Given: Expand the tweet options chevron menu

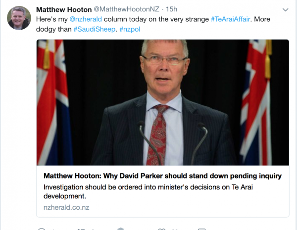Looking at the screenshot, I should pyautogui.click(x=285, y=10).
